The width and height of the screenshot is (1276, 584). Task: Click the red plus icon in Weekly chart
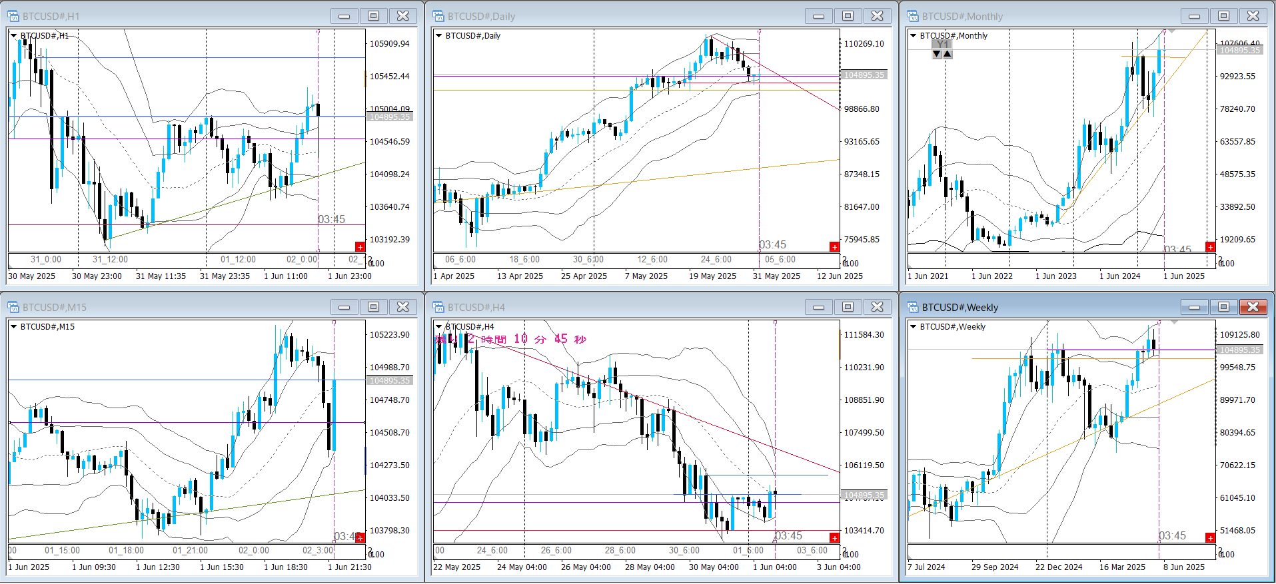[1210, 537]
